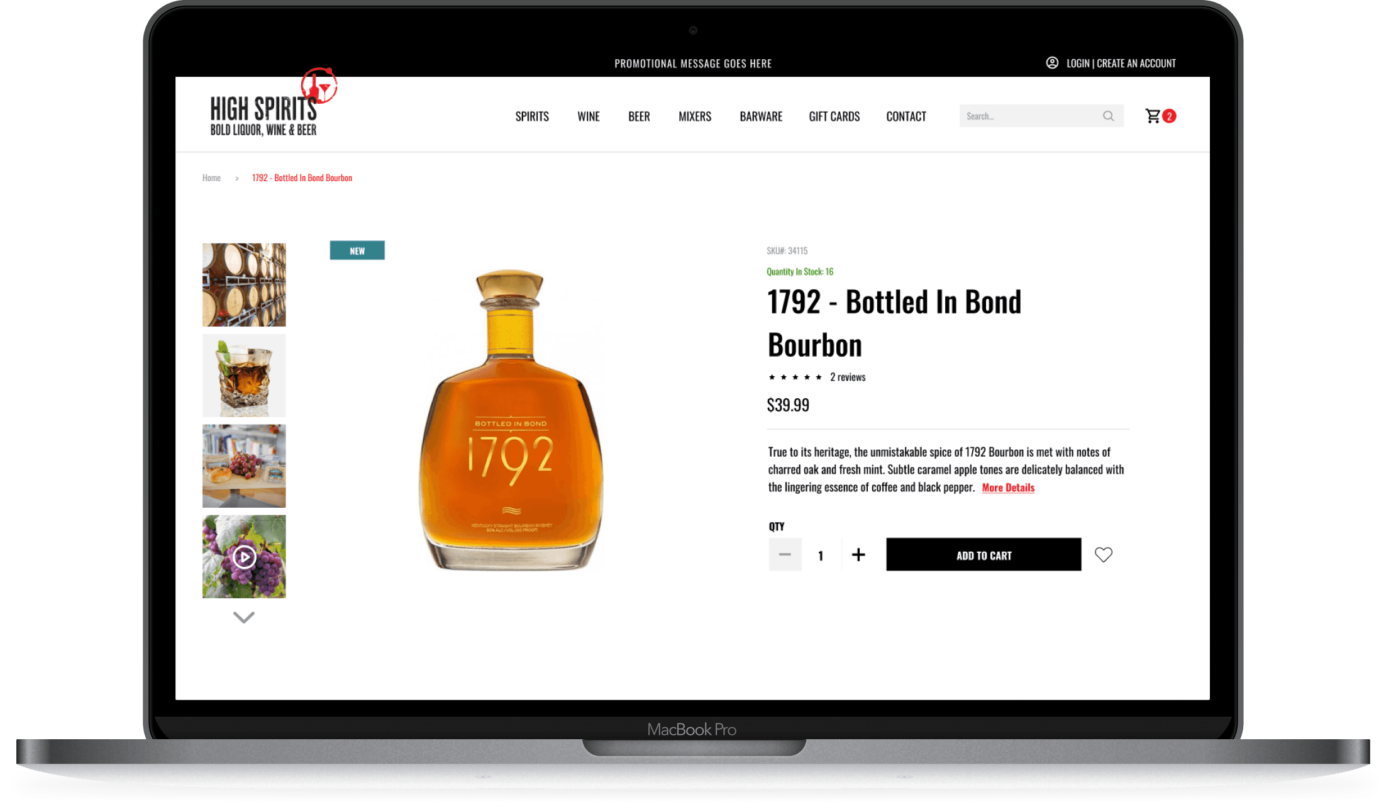This screenshot has height=804, width=1391.
Task: Expand more thumbnails with the down chevron
Action: point(244,617)
